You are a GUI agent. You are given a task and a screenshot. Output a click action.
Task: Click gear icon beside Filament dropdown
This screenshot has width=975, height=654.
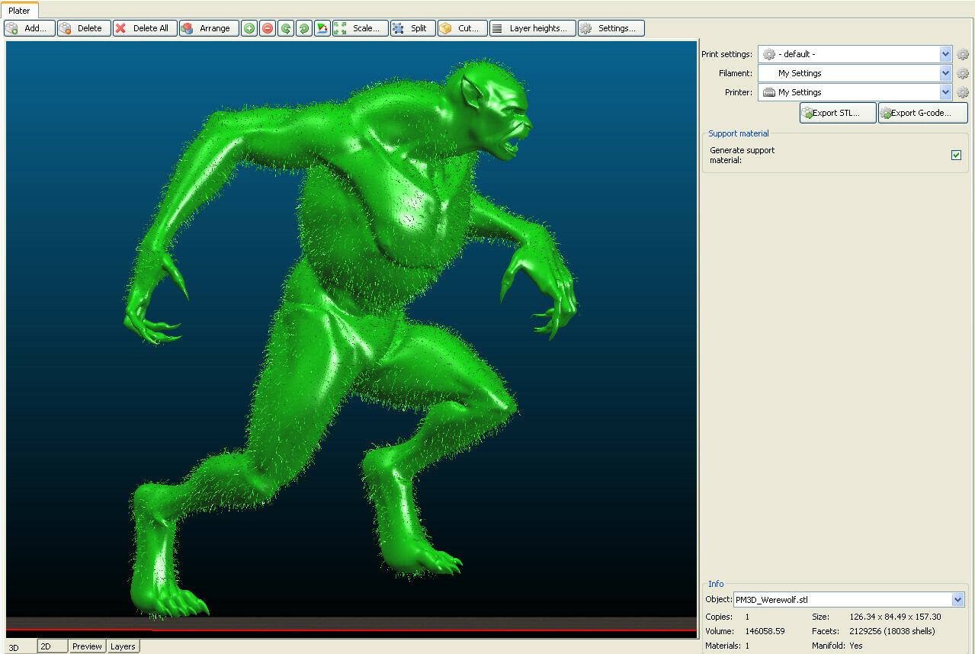(963, 73)
